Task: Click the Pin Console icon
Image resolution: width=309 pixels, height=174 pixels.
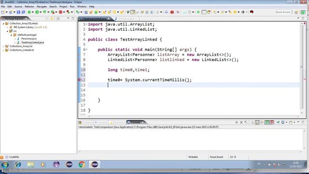Action: pos(278,122)
